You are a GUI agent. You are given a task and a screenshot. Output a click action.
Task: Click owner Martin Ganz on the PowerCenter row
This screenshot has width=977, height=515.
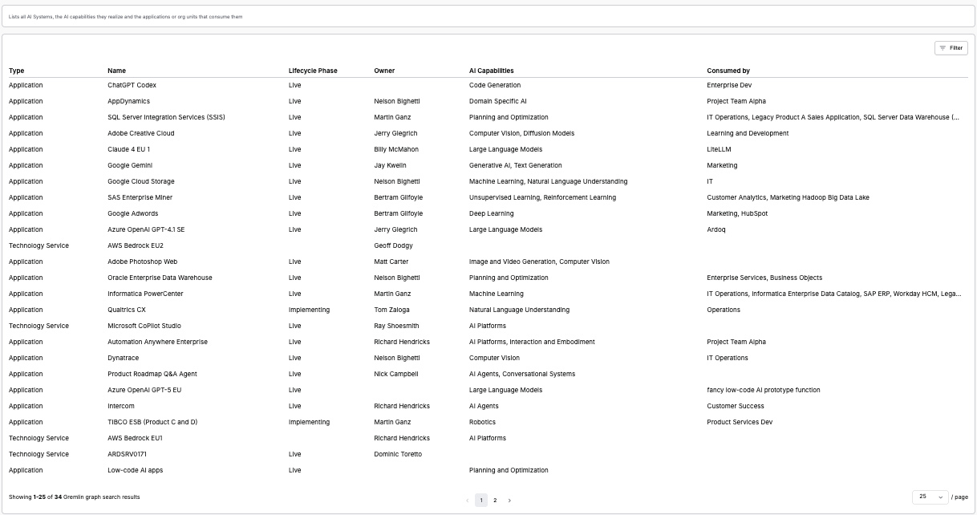tap(391, 294)
